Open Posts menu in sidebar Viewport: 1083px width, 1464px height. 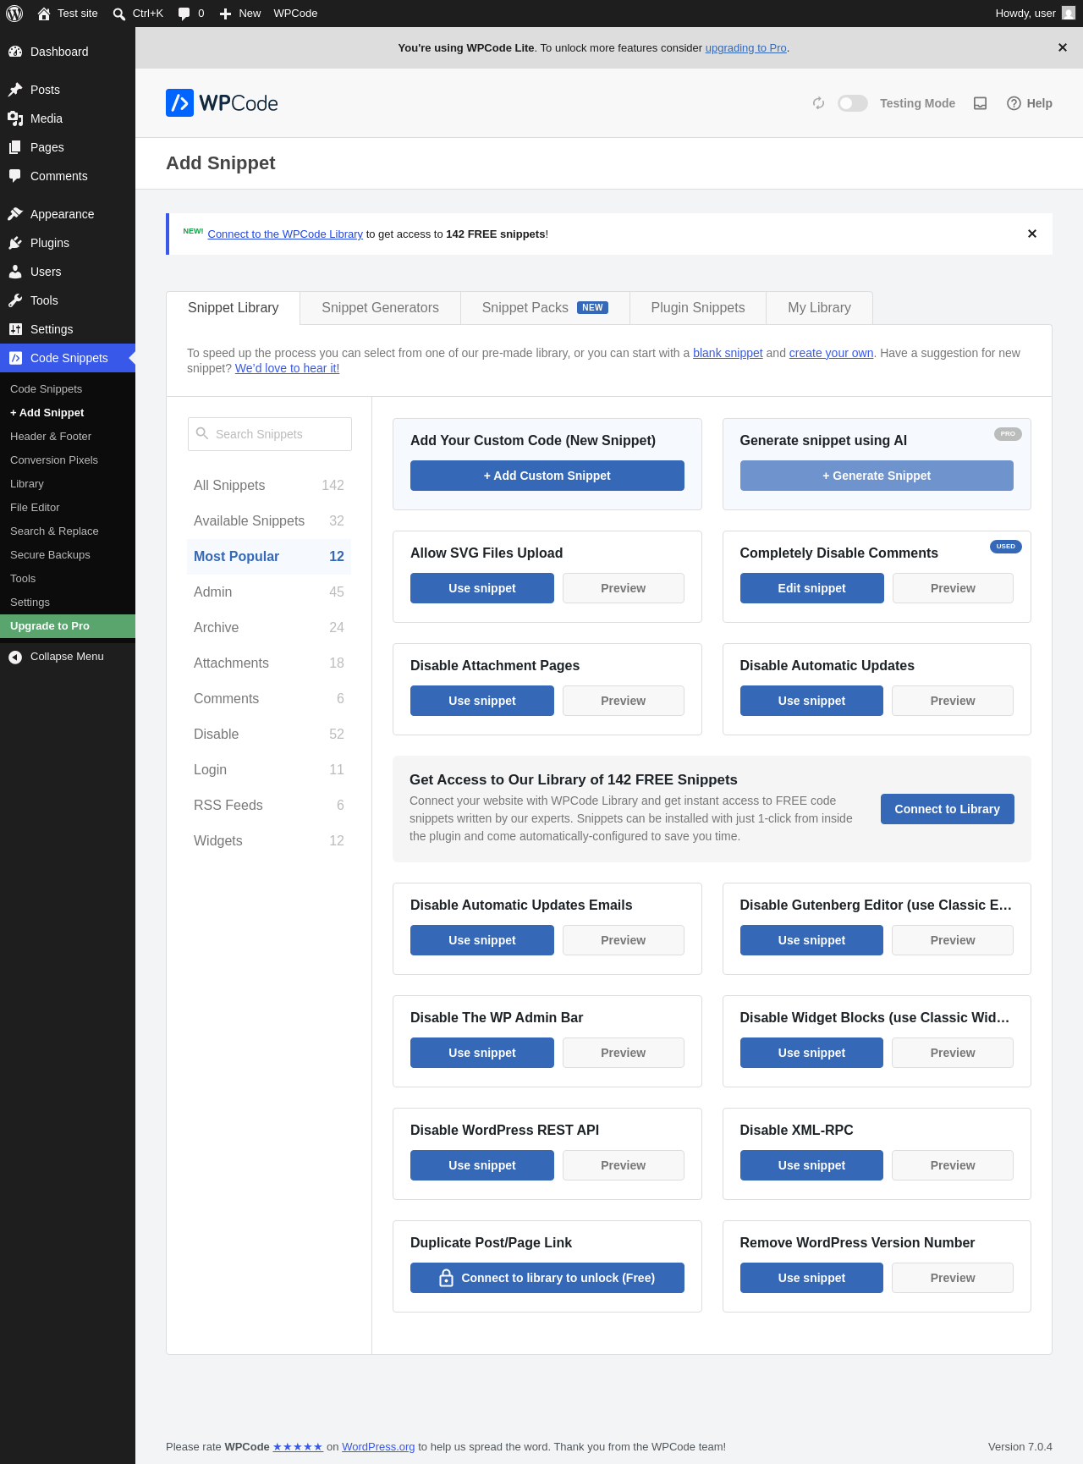pos(68,90)
